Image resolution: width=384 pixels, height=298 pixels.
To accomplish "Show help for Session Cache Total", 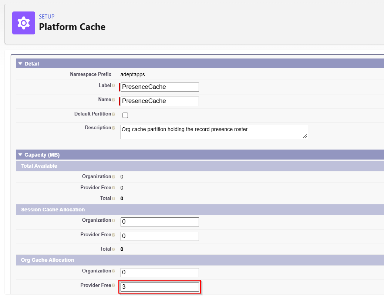I will (114, 249).
